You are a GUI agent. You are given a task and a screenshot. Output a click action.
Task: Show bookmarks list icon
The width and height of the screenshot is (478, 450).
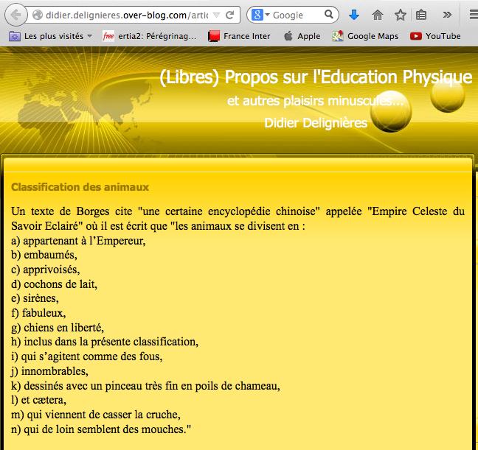click(421, 15)
